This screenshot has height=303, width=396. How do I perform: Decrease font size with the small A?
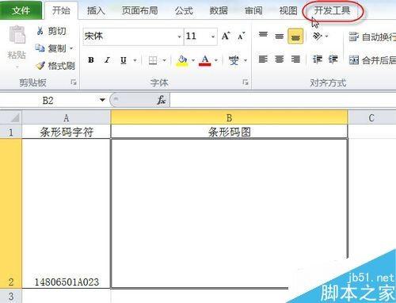[241, 36]
